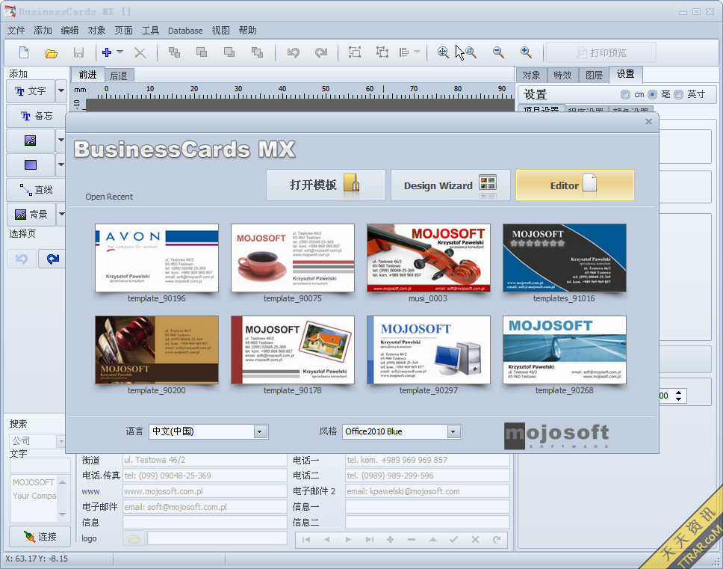Image resolution: width=723 pixels, height=569 pixels.
Task: Click the Delete X toolbar icon
Action: click(x=140, y=52)
